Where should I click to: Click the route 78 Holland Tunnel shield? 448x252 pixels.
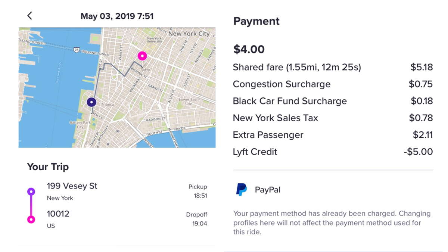pos(77,50)
